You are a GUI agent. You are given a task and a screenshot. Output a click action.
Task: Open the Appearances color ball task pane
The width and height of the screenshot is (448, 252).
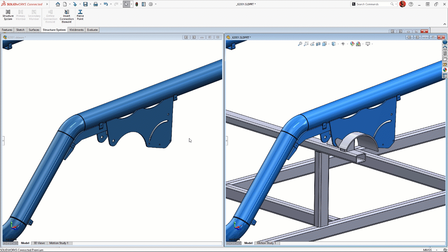coord(445,70)
